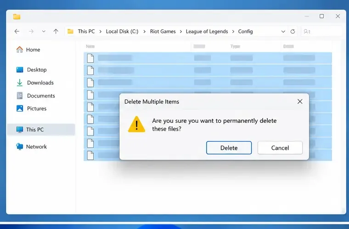Sort by the Name column header

tap(90, 46)
